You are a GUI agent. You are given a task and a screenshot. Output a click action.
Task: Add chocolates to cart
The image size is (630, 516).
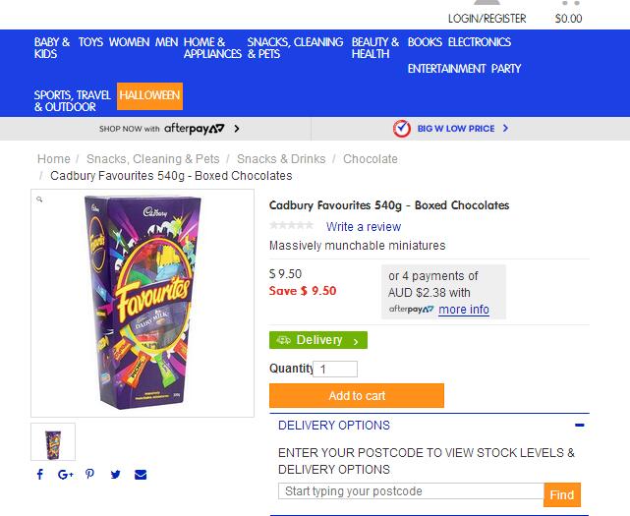click(357, 396)
